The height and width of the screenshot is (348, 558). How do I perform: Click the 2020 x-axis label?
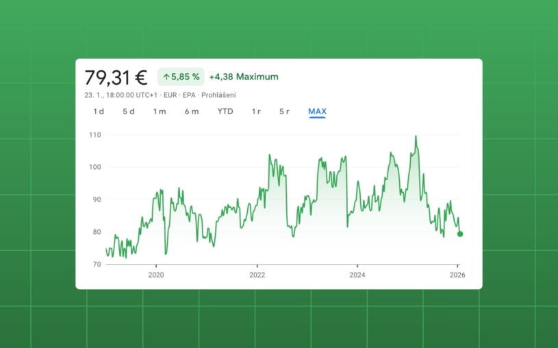157,275
